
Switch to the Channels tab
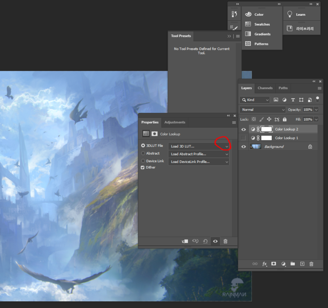265,88
